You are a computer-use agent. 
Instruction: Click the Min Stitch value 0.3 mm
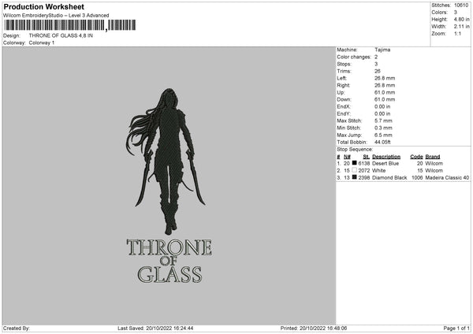pyautogui.click(x=383, y=128)
